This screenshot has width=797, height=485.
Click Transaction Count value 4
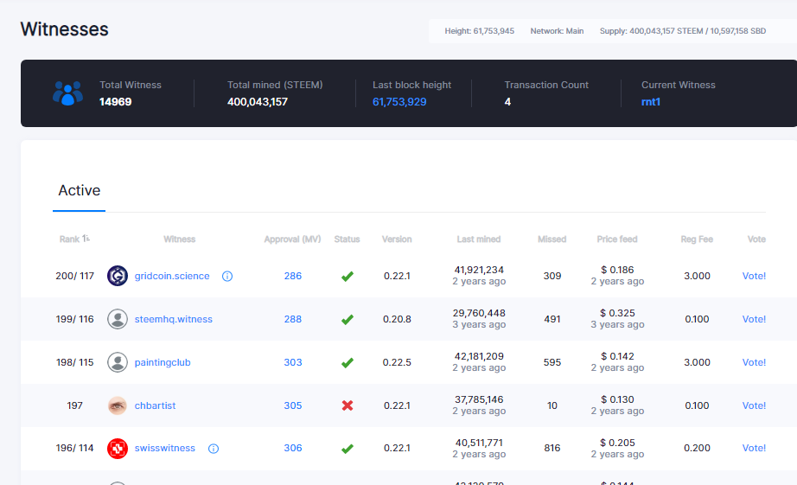pyautogui.click(x=507, y=102)
